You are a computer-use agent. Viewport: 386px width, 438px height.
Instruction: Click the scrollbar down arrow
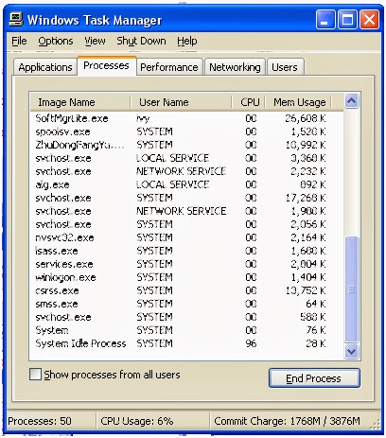(351, 351)
